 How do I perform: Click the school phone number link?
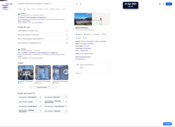tap(84, 51)
